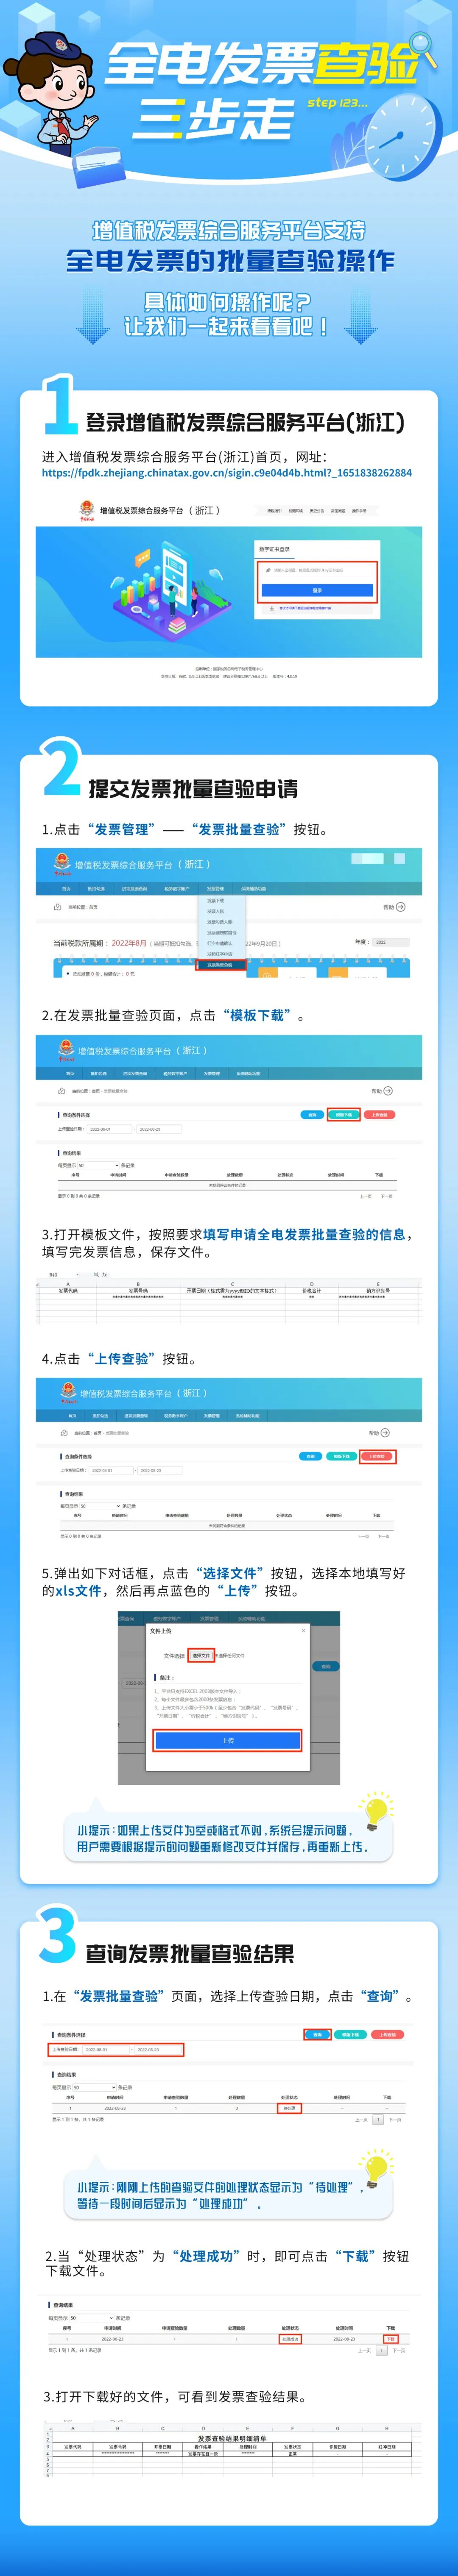This screenshot has height=2576, width=458.
Task: Expand the 每页显示 dropdown in the 处理成功 screenshot
Action: pyautogui.click(x=92, y=2318)
